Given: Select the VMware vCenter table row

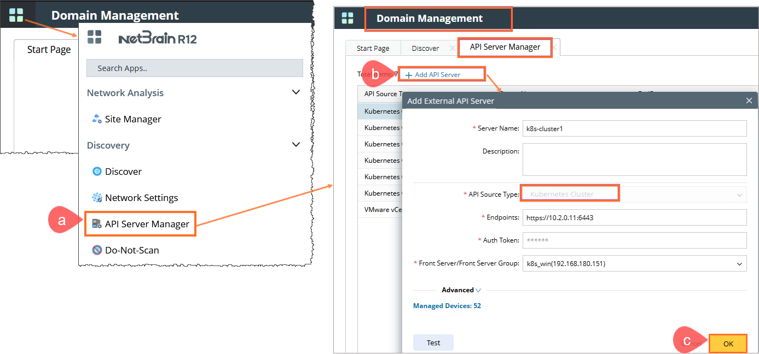Looking at the screenshot, I should pos(380,210).
